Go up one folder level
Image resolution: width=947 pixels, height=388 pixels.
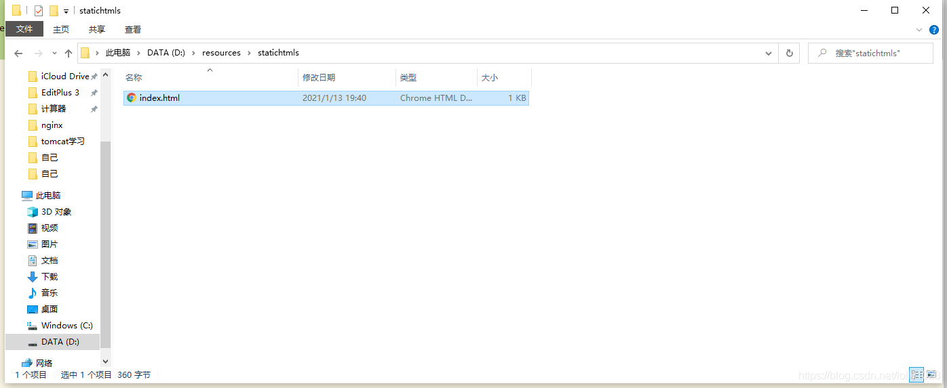(x=69, y=53)
